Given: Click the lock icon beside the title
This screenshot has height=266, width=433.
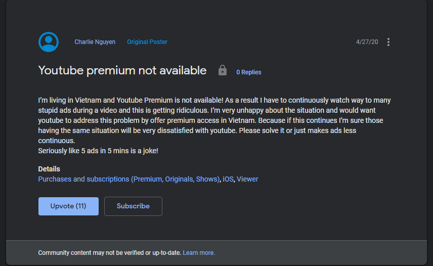Looking at the screenshot, I should [223, 71].
